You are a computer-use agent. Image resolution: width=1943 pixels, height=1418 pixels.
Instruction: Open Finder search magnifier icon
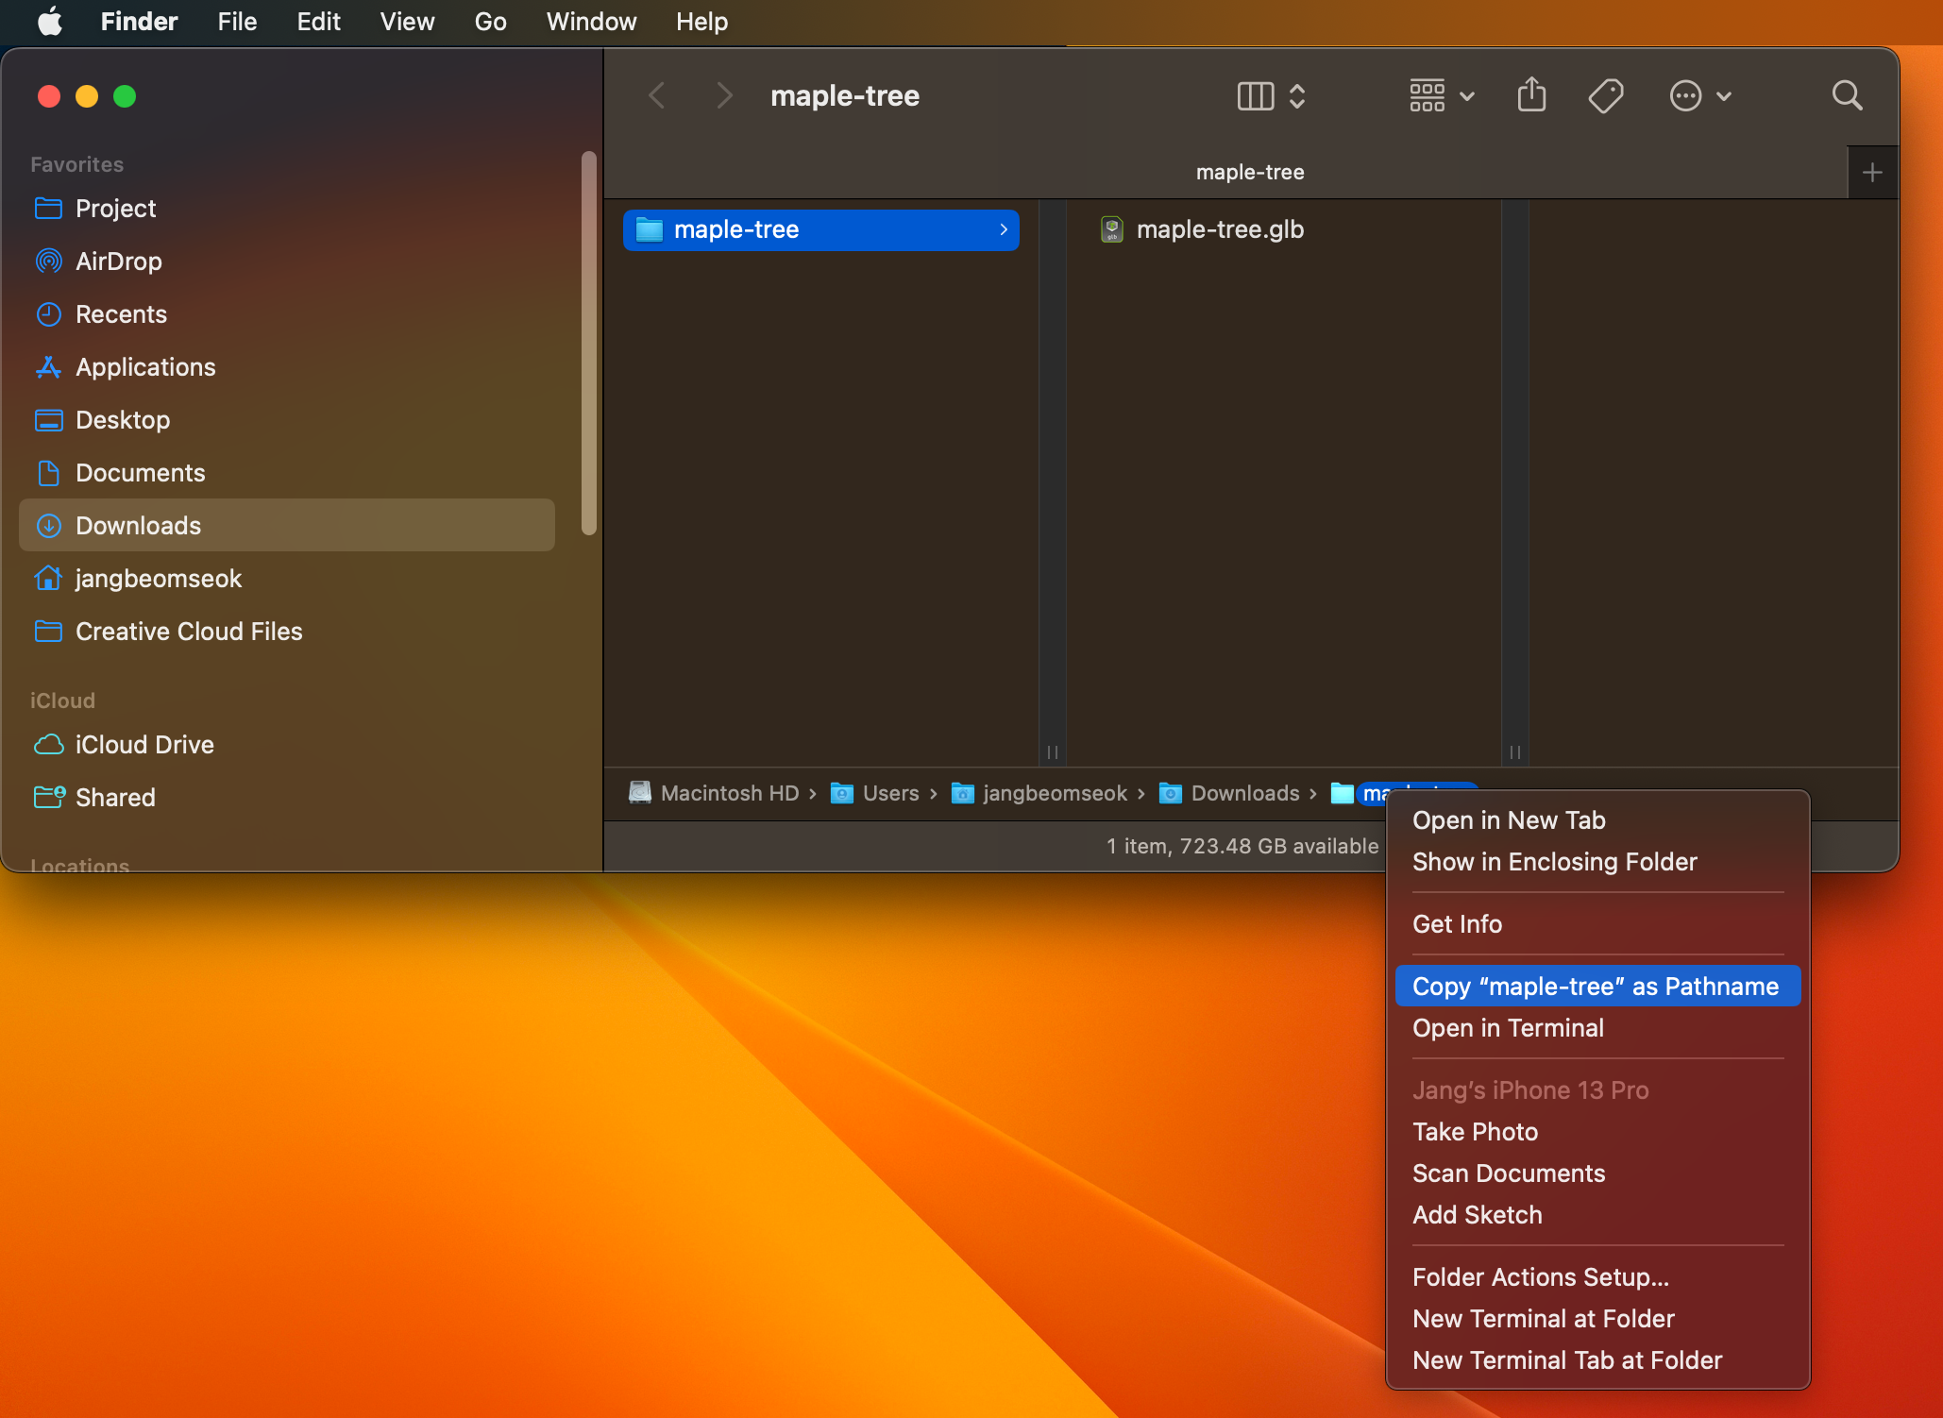tap(1847, 95)
